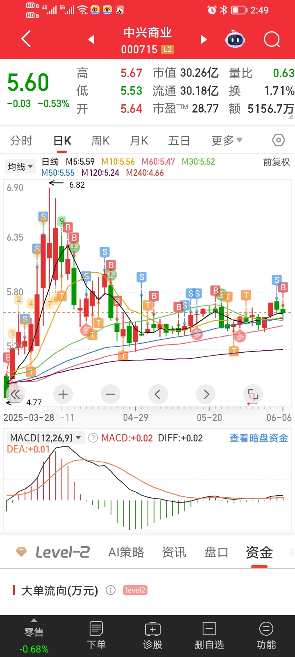
Task: Select 分时 chart tab
Action: tap(21, 140)
